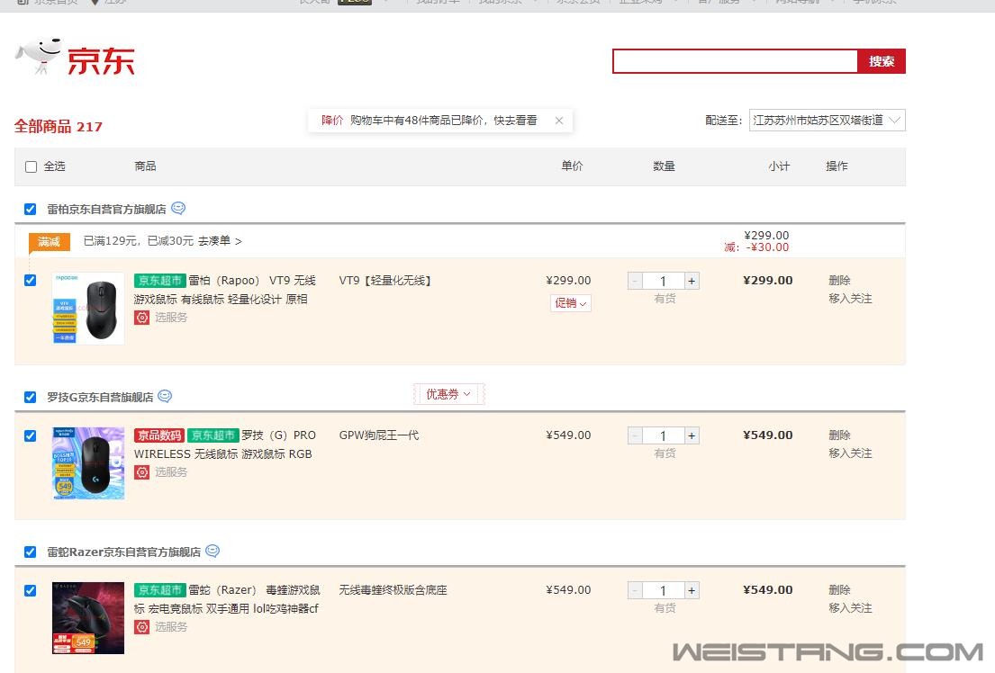This screenshot has width=995, height=673.
Task: Open chat with 雷蛇Razer京东自营官方旗舰店
Action: click(x=213, y=552)
